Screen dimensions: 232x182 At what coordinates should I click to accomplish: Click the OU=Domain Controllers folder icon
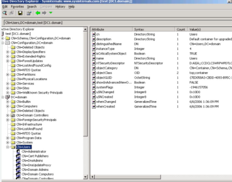point(13,115)
